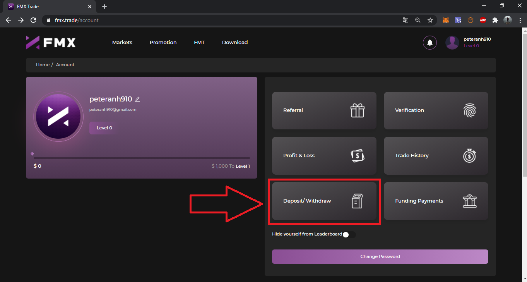Close the FMX Trade tab
Screen dimensions: 527x282
click(90, 7)
